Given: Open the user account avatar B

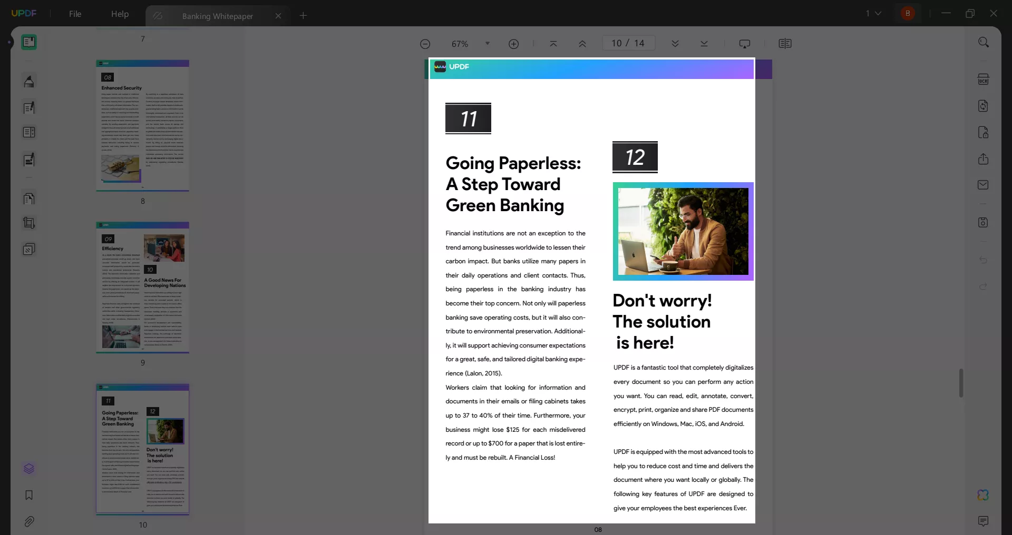Looking at the screenshot, I should [x=908, y=13].
